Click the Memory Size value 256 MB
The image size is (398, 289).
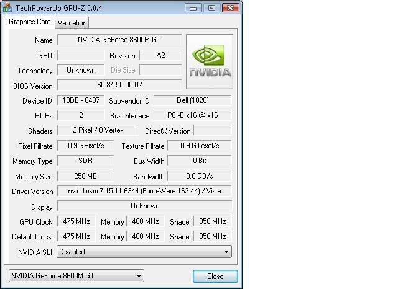(x=86, y=176)
